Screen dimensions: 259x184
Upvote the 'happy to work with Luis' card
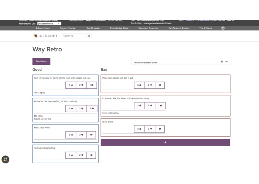[71, 85]
